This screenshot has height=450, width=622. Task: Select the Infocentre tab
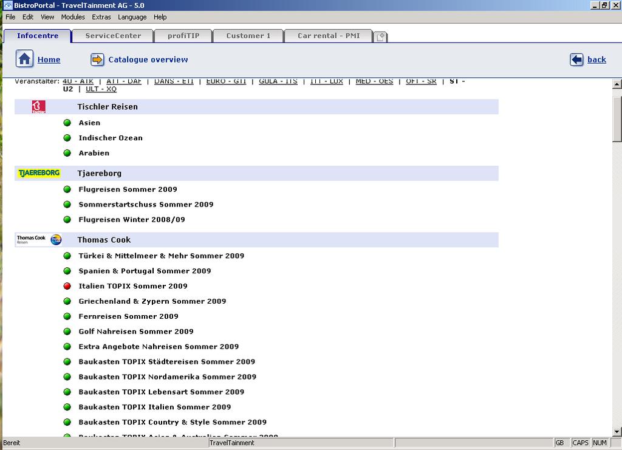pos(38,36)
